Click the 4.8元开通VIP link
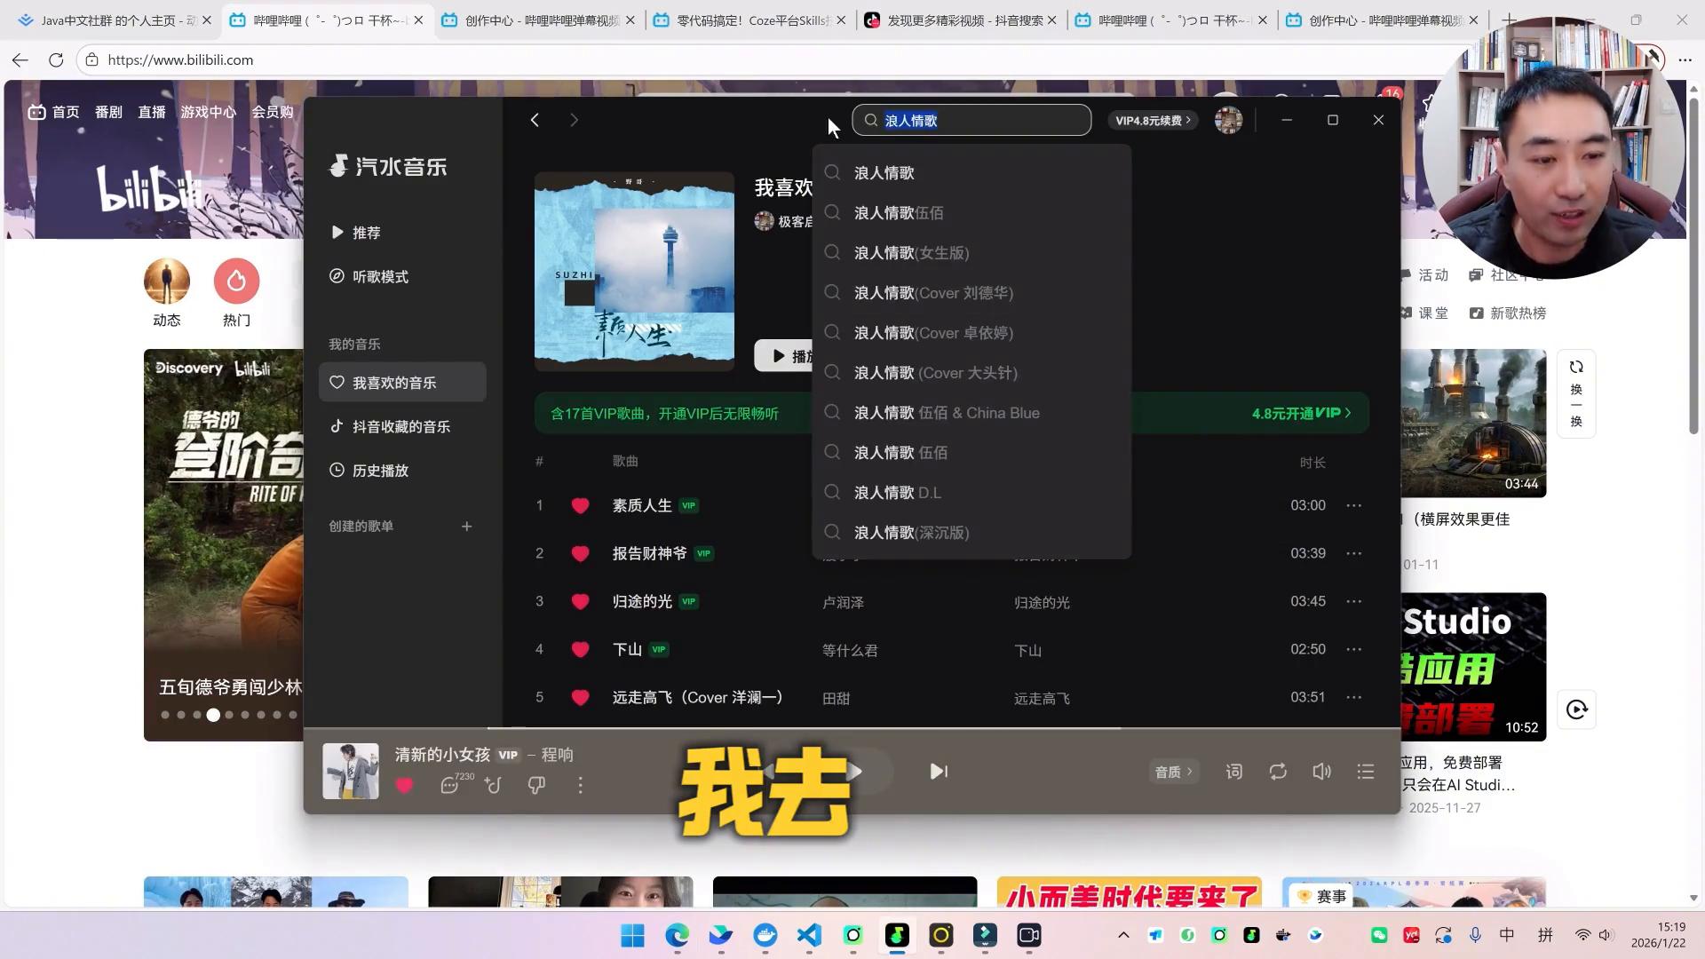The width and height of the screenshot is (1705, 959). click(x=1301, y=413)
